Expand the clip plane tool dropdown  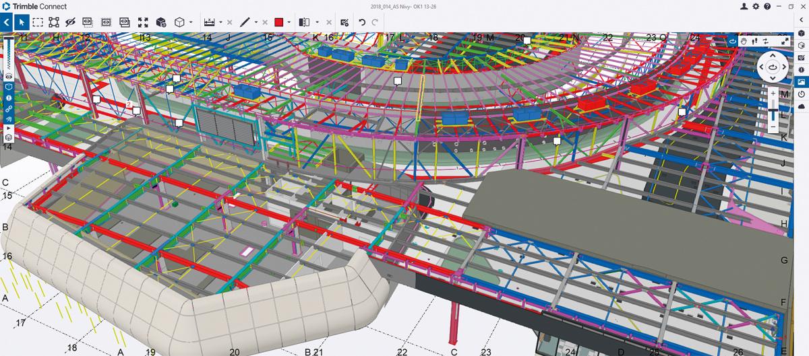click(x=318, y=22)
